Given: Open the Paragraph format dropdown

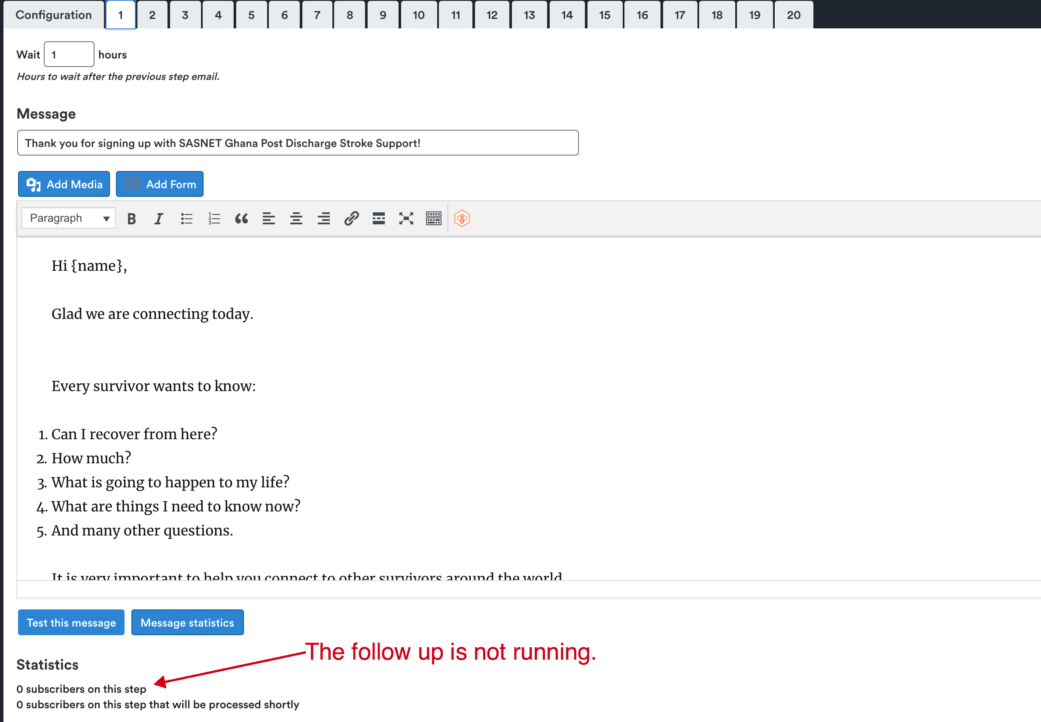Looking at the screenshot, I should click(69, 218).
